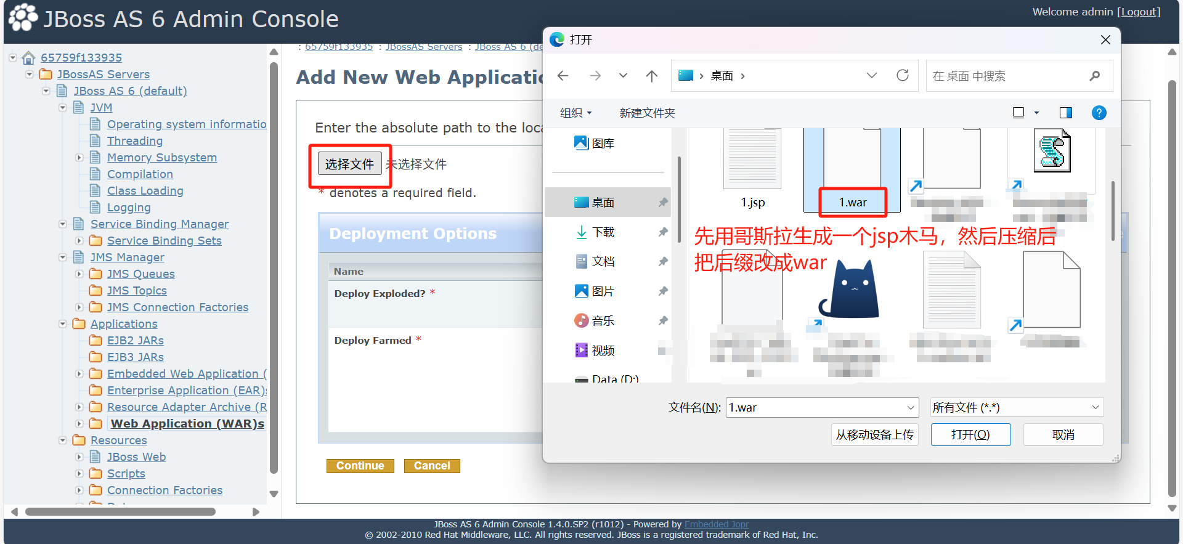Open 图片 folder in sidebar
Image resolution: width=1183 pixels, height=544 pixels.
click(x=594, y=291)
